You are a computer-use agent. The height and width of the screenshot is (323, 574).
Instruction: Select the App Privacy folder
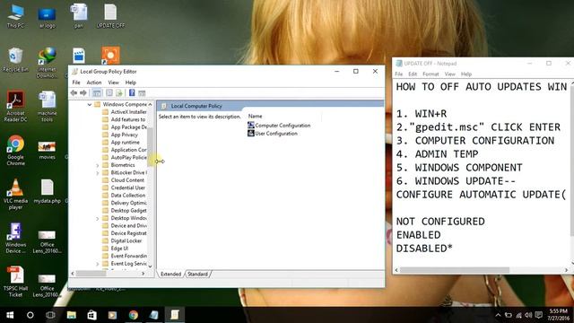[120, 135]
